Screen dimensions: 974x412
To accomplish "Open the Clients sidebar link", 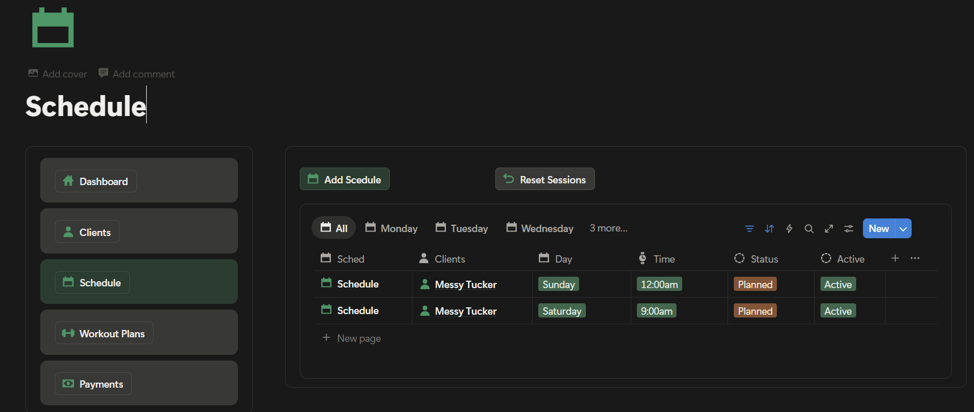I will pyautogui.click(x=87, y=232).
